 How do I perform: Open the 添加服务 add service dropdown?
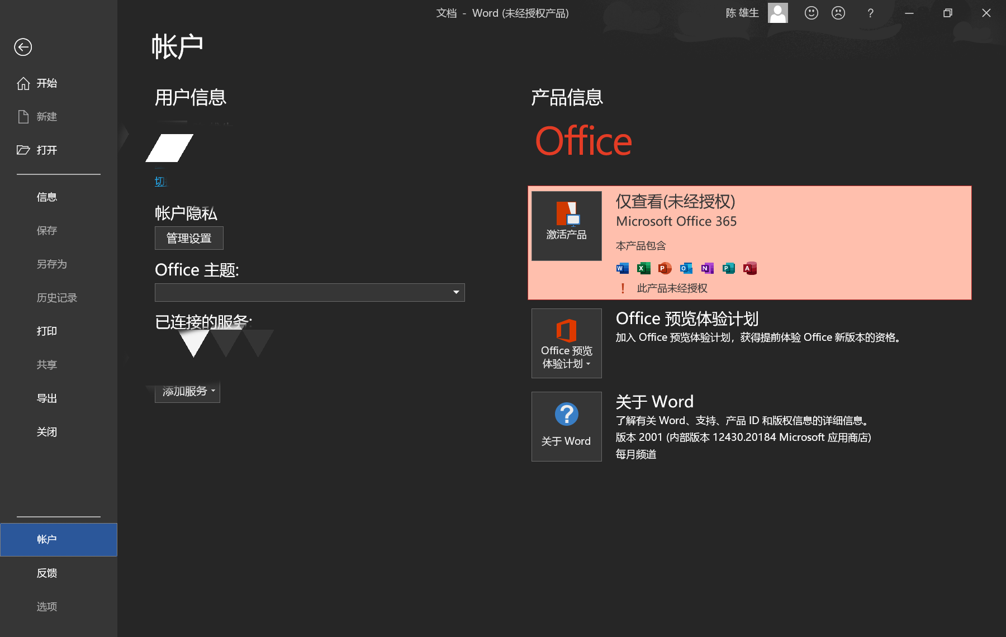coord(187,391)
